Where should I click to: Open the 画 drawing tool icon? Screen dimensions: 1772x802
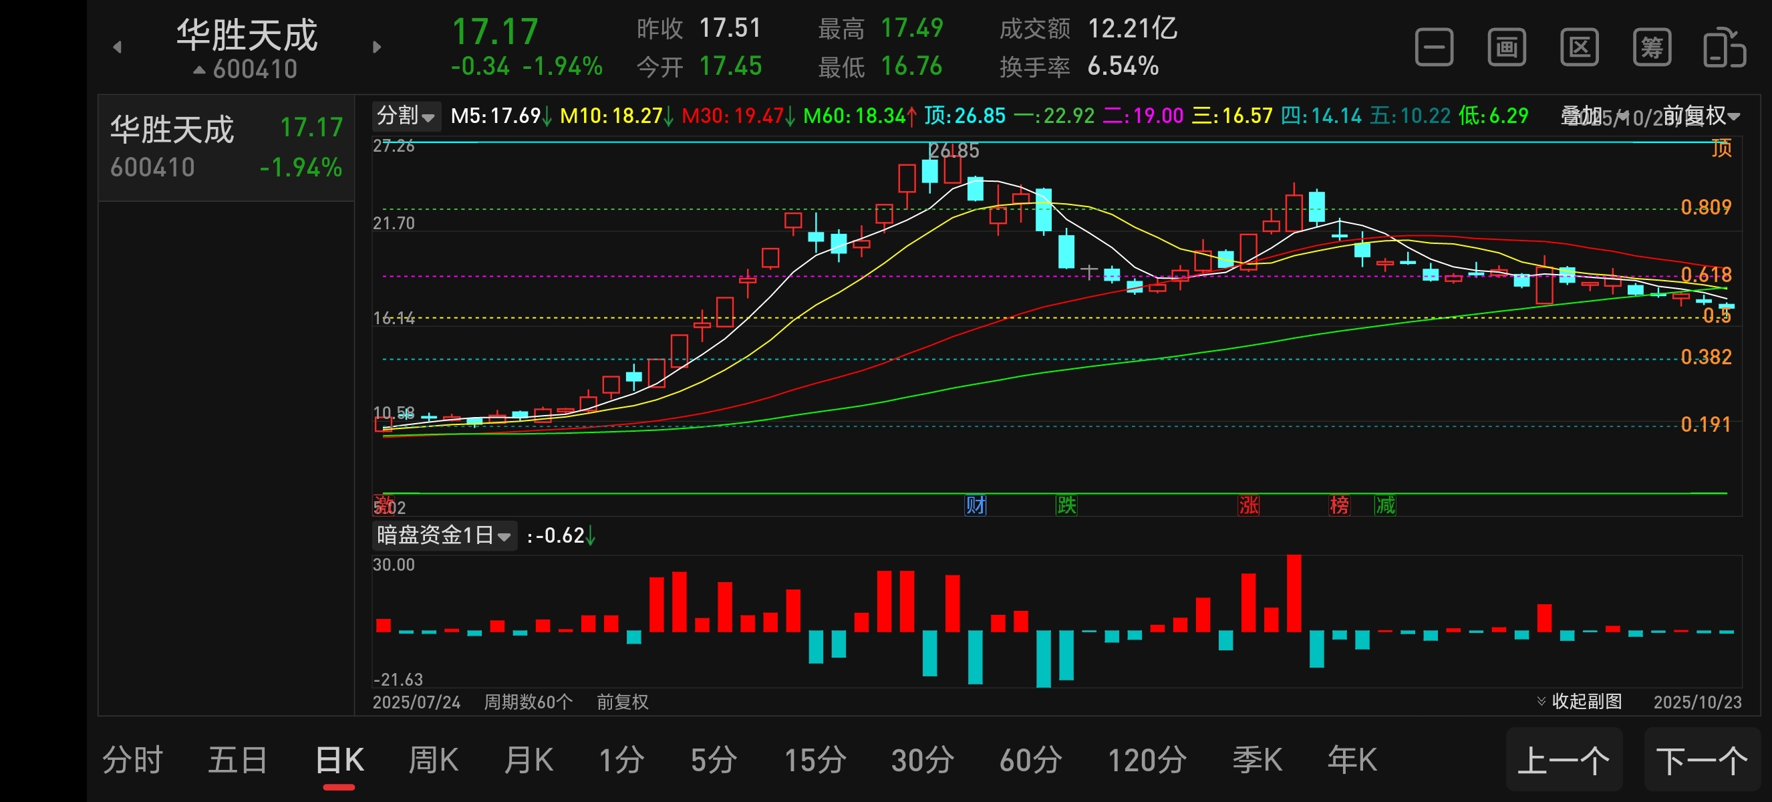pyautogui.click(x=1507, y=47)
